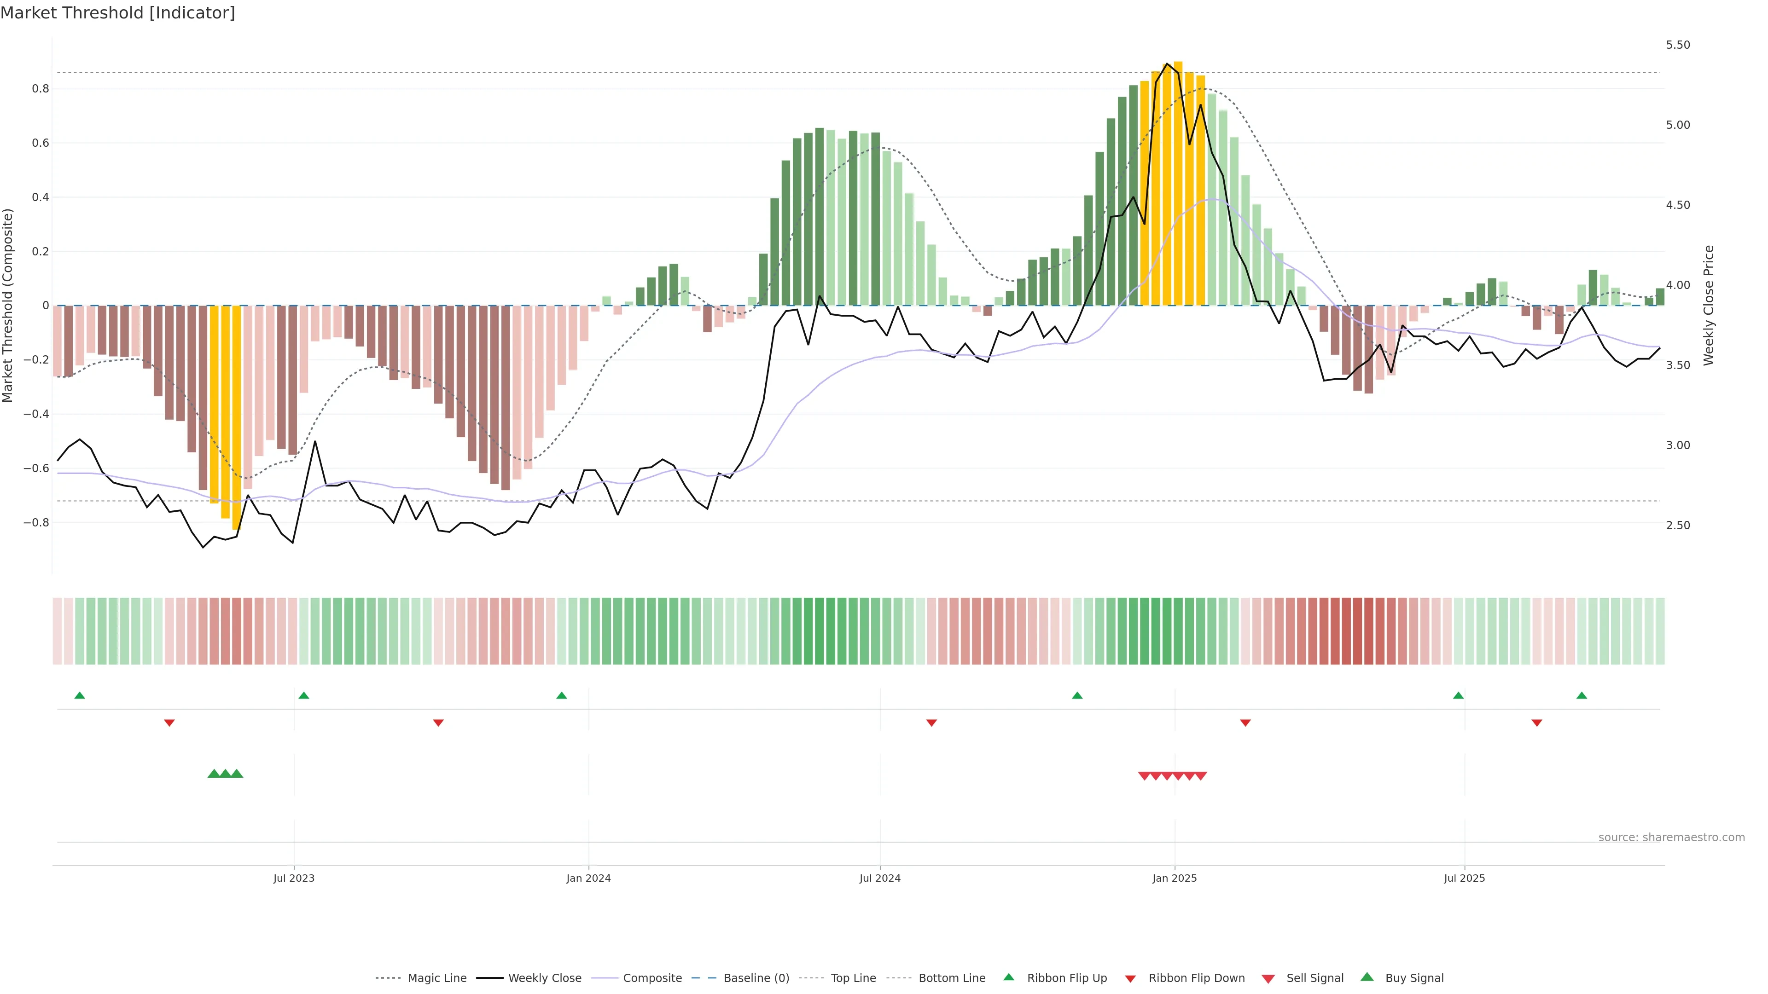Toggle Baseline (0) legend entry
Image resolution: width=1768 pixels, height=994 pixels.
tap(756, 978)
